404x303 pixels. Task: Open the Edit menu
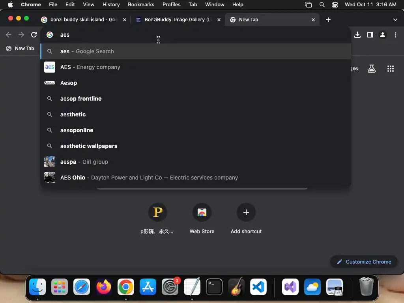pyautogui.click(x=70, y=5)
